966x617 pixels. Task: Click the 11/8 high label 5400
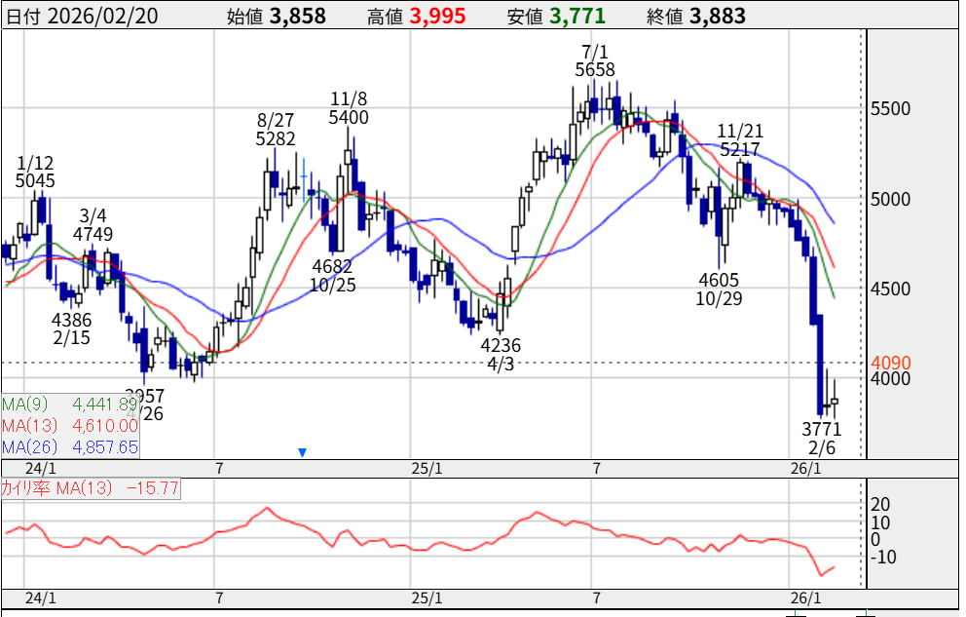coord(349,117)
